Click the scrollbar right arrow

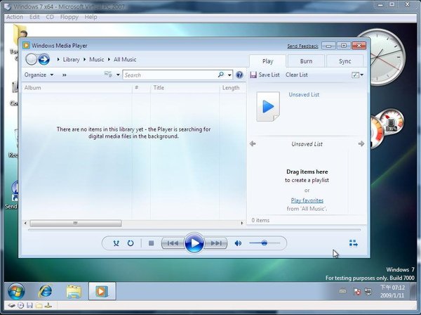(x=242, y=223)
